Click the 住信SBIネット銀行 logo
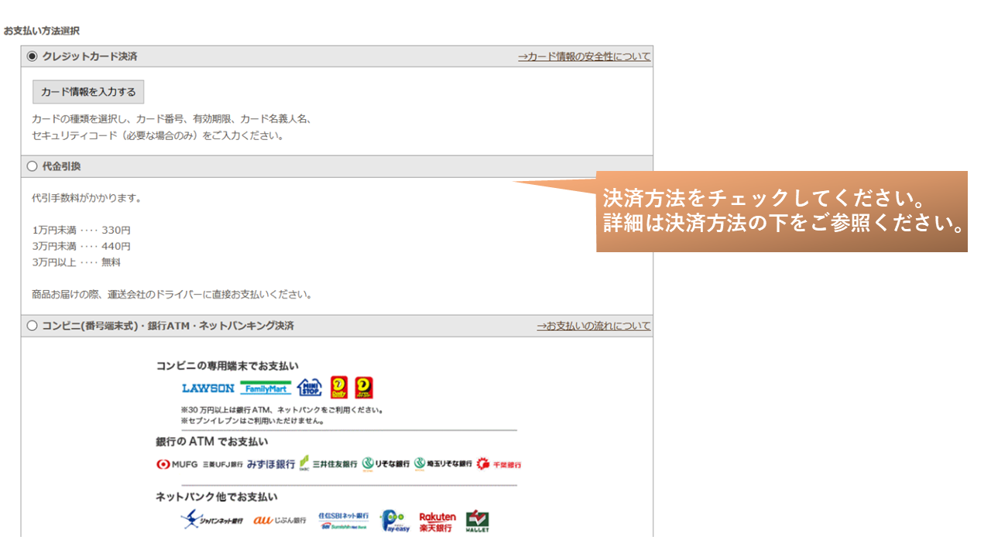This screenshot has height=557, width=991. tap(344, 520)
